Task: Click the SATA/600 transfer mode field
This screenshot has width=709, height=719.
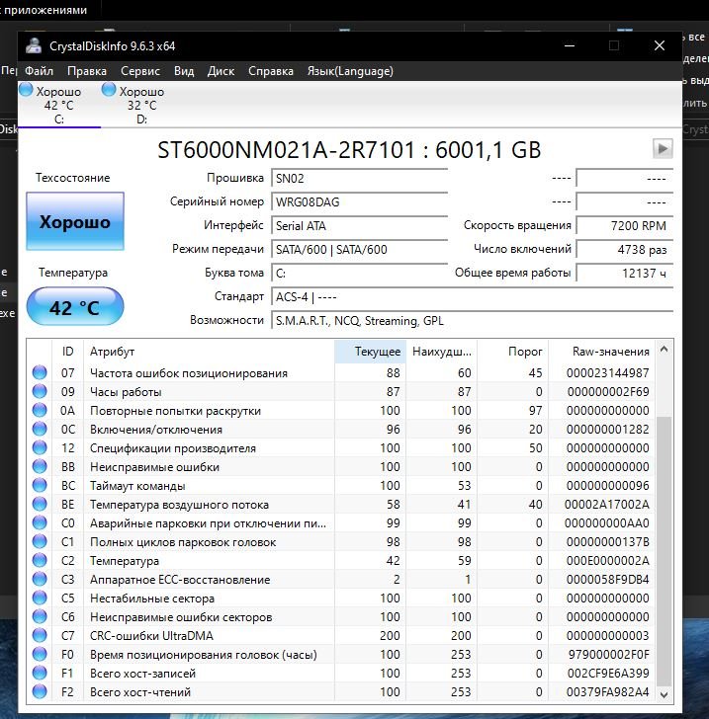Action: tap(360, 250)
